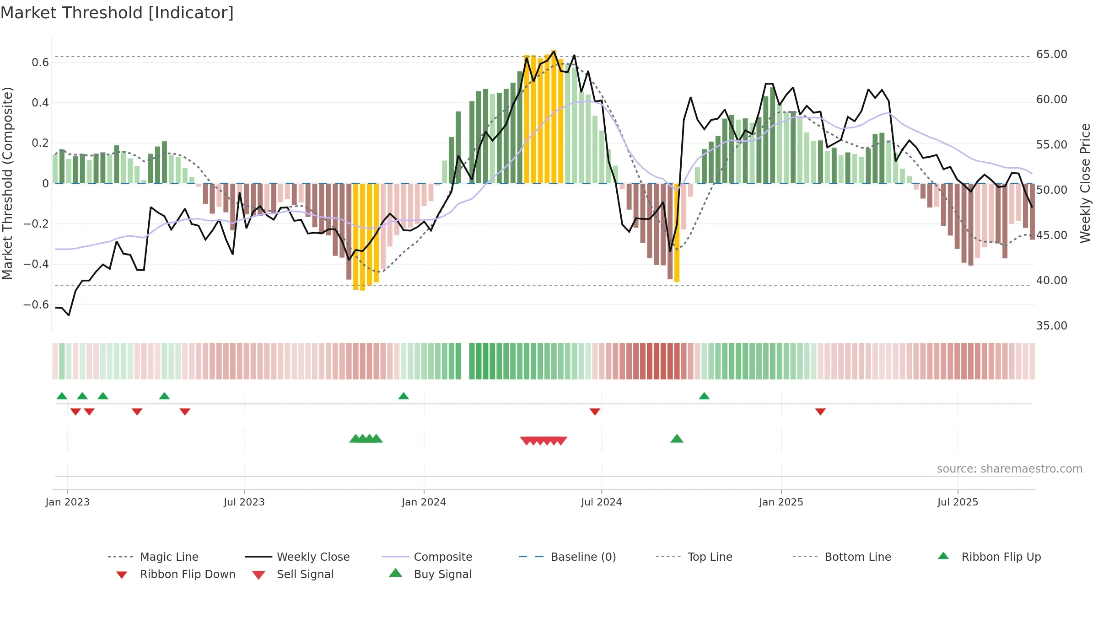The height and width of the screenshot is (617, 1098).
Task: Click the Jan 2023 x-axis label
Action: [67, 502]
